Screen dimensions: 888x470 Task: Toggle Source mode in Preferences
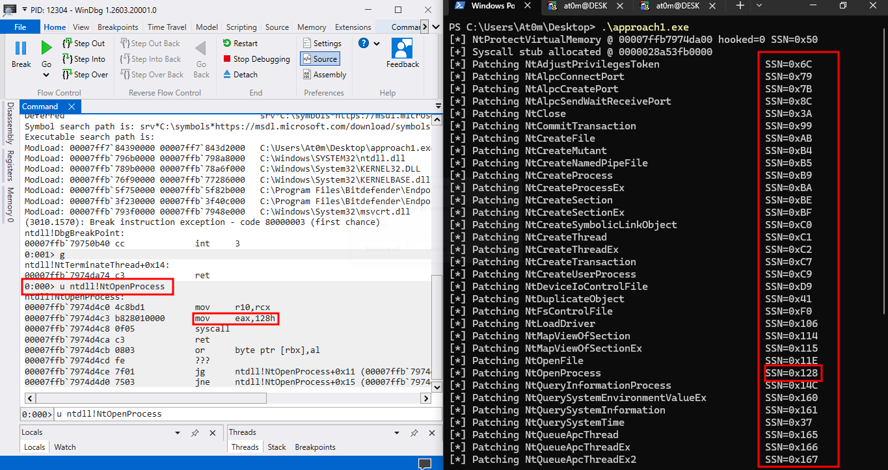(319, 59)
